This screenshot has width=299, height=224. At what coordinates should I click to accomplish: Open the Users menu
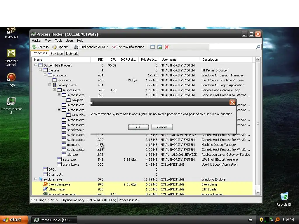69,41
